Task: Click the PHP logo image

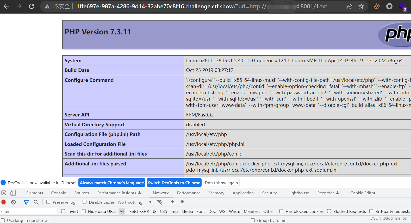Action: click(394, 35)
